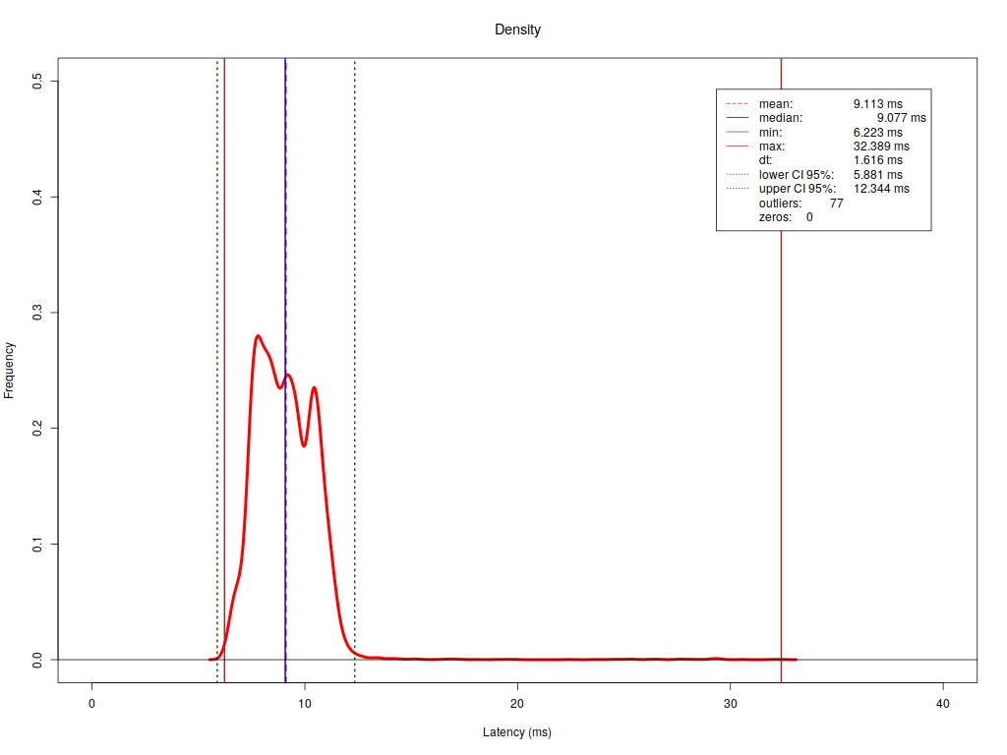This screenshot has width=1007, height=755.
Task: Click the y-axis tick label 0.3
Action: [38, 313]
